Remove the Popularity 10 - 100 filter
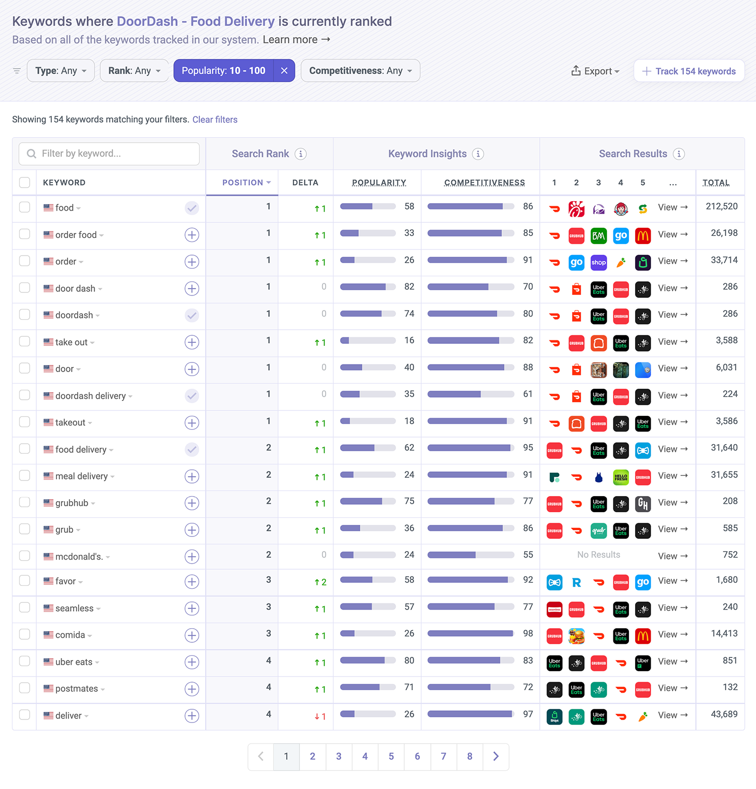The width and height of the screenshot is (756, 789). point(284,71)
